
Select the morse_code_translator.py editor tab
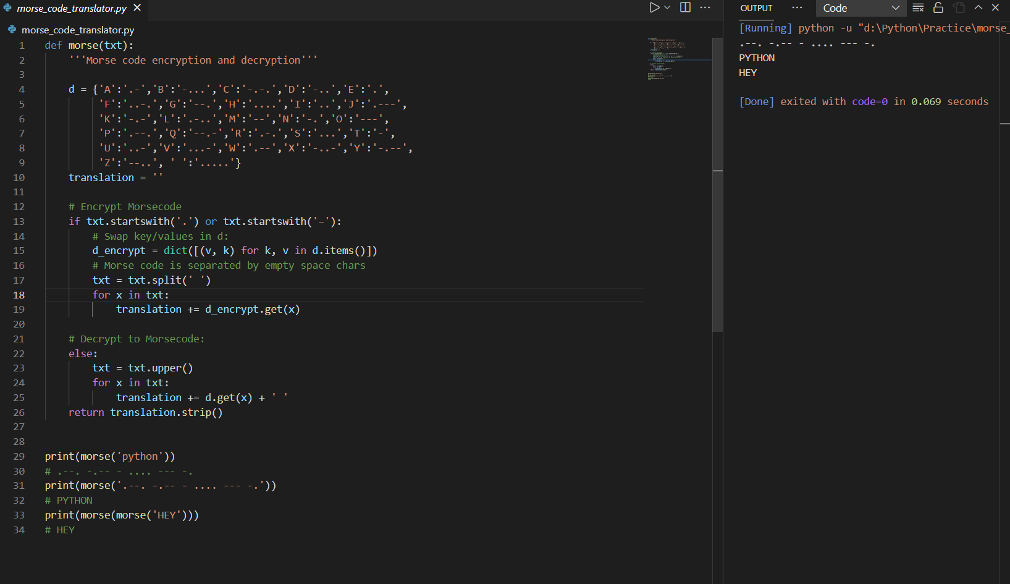72,8
